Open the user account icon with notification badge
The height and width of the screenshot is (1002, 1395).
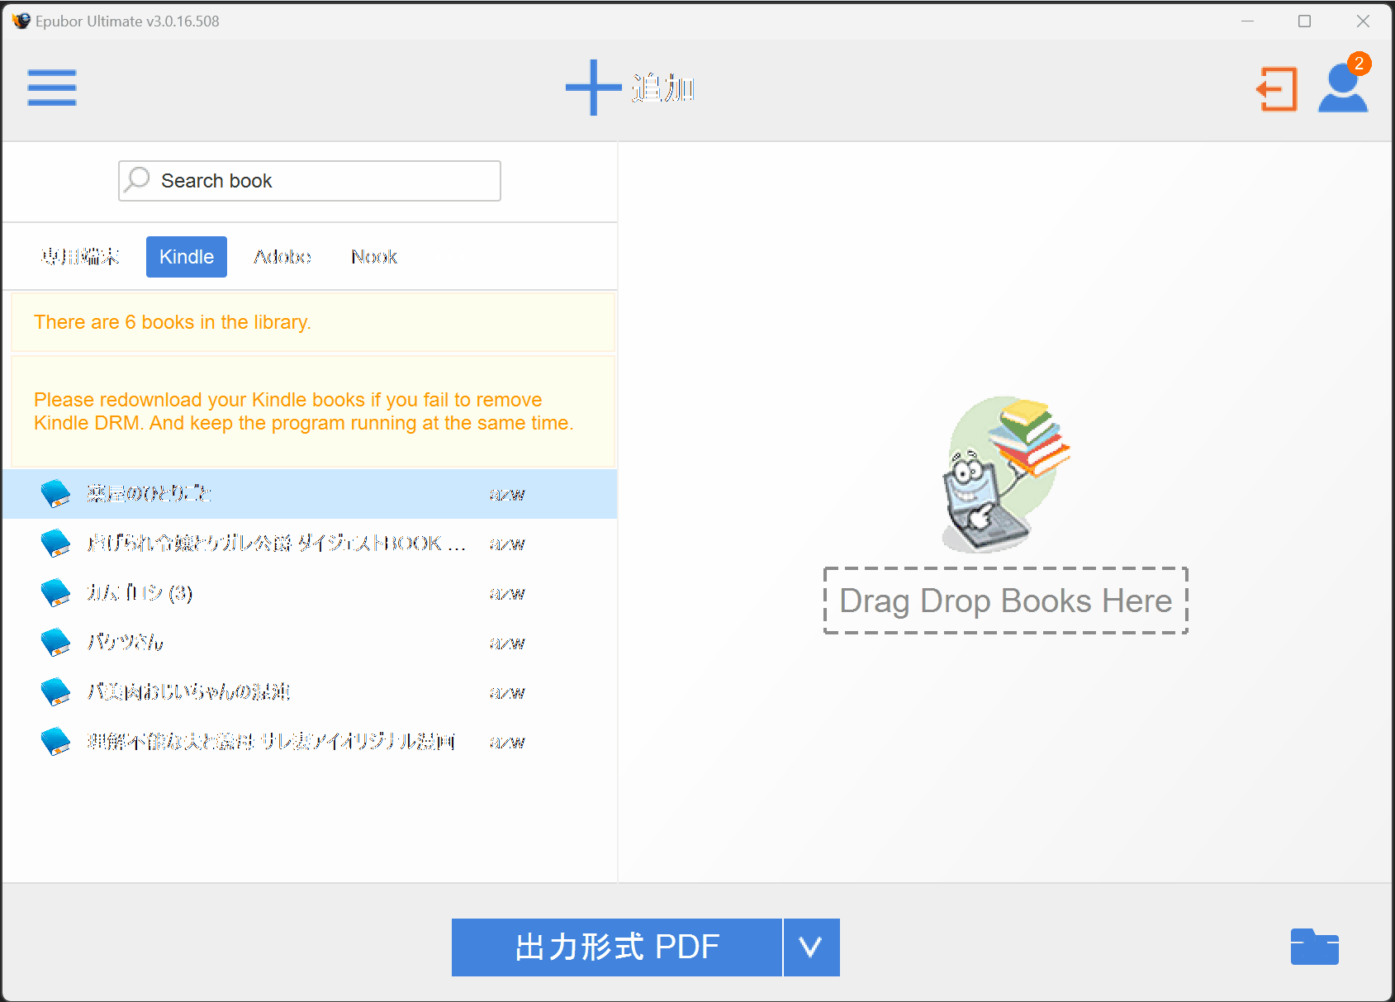click(1343, 89)
